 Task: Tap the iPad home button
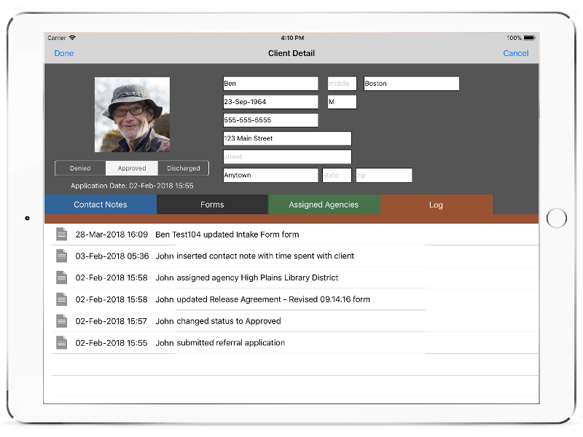point(556,218)
